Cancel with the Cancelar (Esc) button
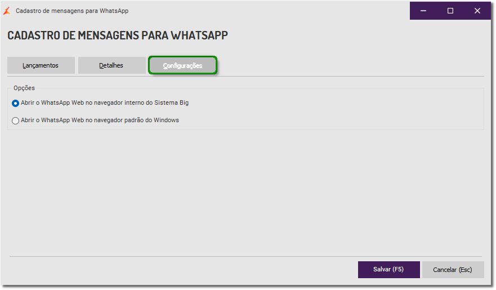 click(x=453, y=270)
